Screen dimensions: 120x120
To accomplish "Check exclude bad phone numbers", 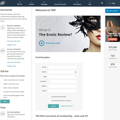I will point(49,100).
